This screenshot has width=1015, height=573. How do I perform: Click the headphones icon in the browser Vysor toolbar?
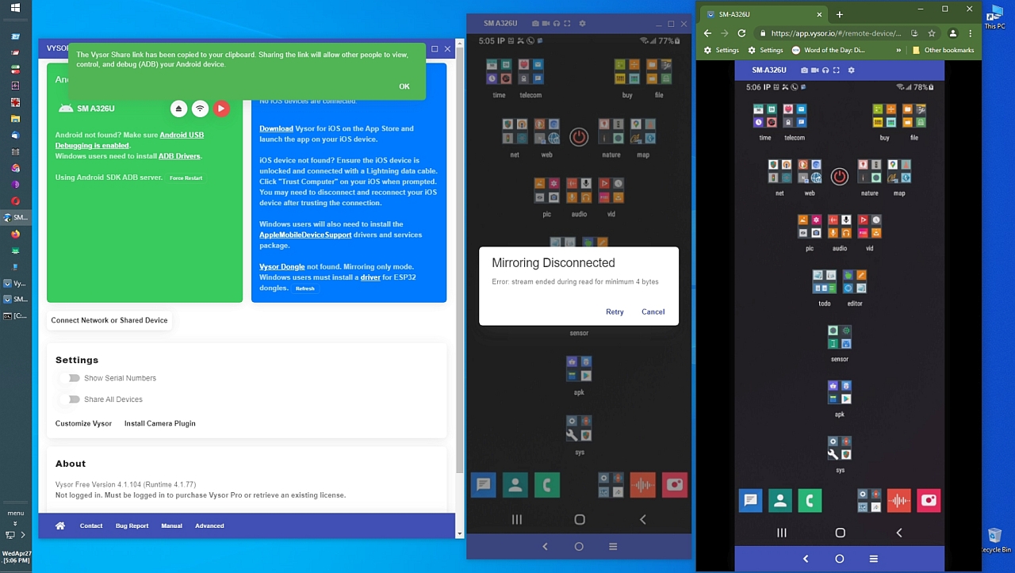825,70
